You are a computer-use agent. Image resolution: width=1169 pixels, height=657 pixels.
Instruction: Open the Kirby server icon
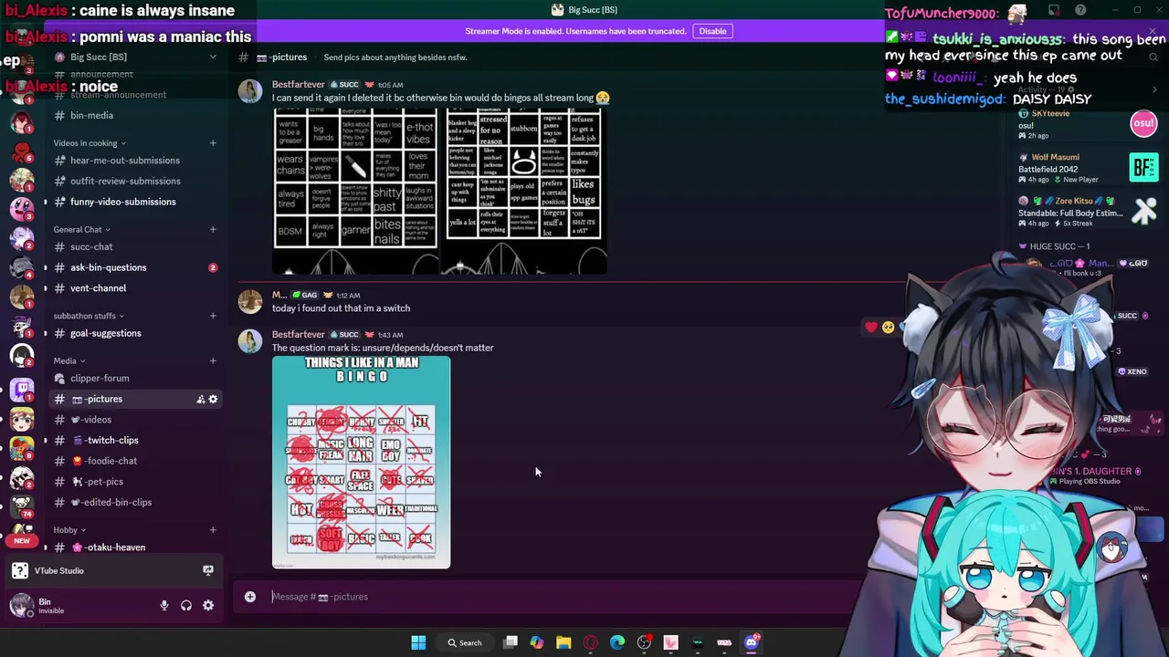tap(22, 208)
